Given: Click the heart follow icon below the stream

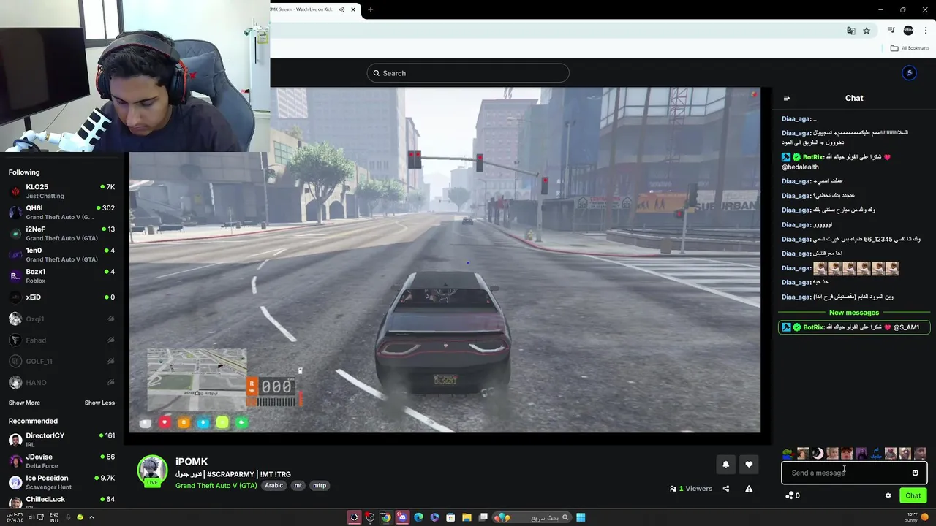Looking at the screenshot, I should [749, 465].
